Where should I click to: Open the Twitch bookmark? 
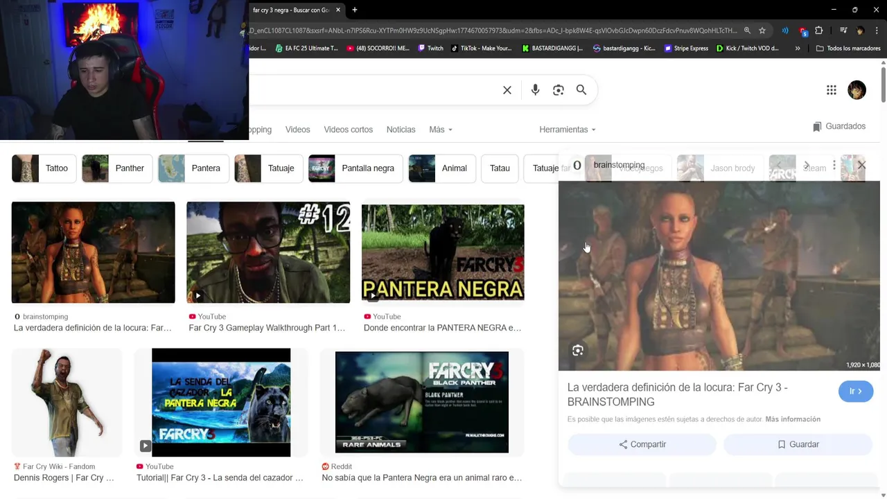click(430, 49)
